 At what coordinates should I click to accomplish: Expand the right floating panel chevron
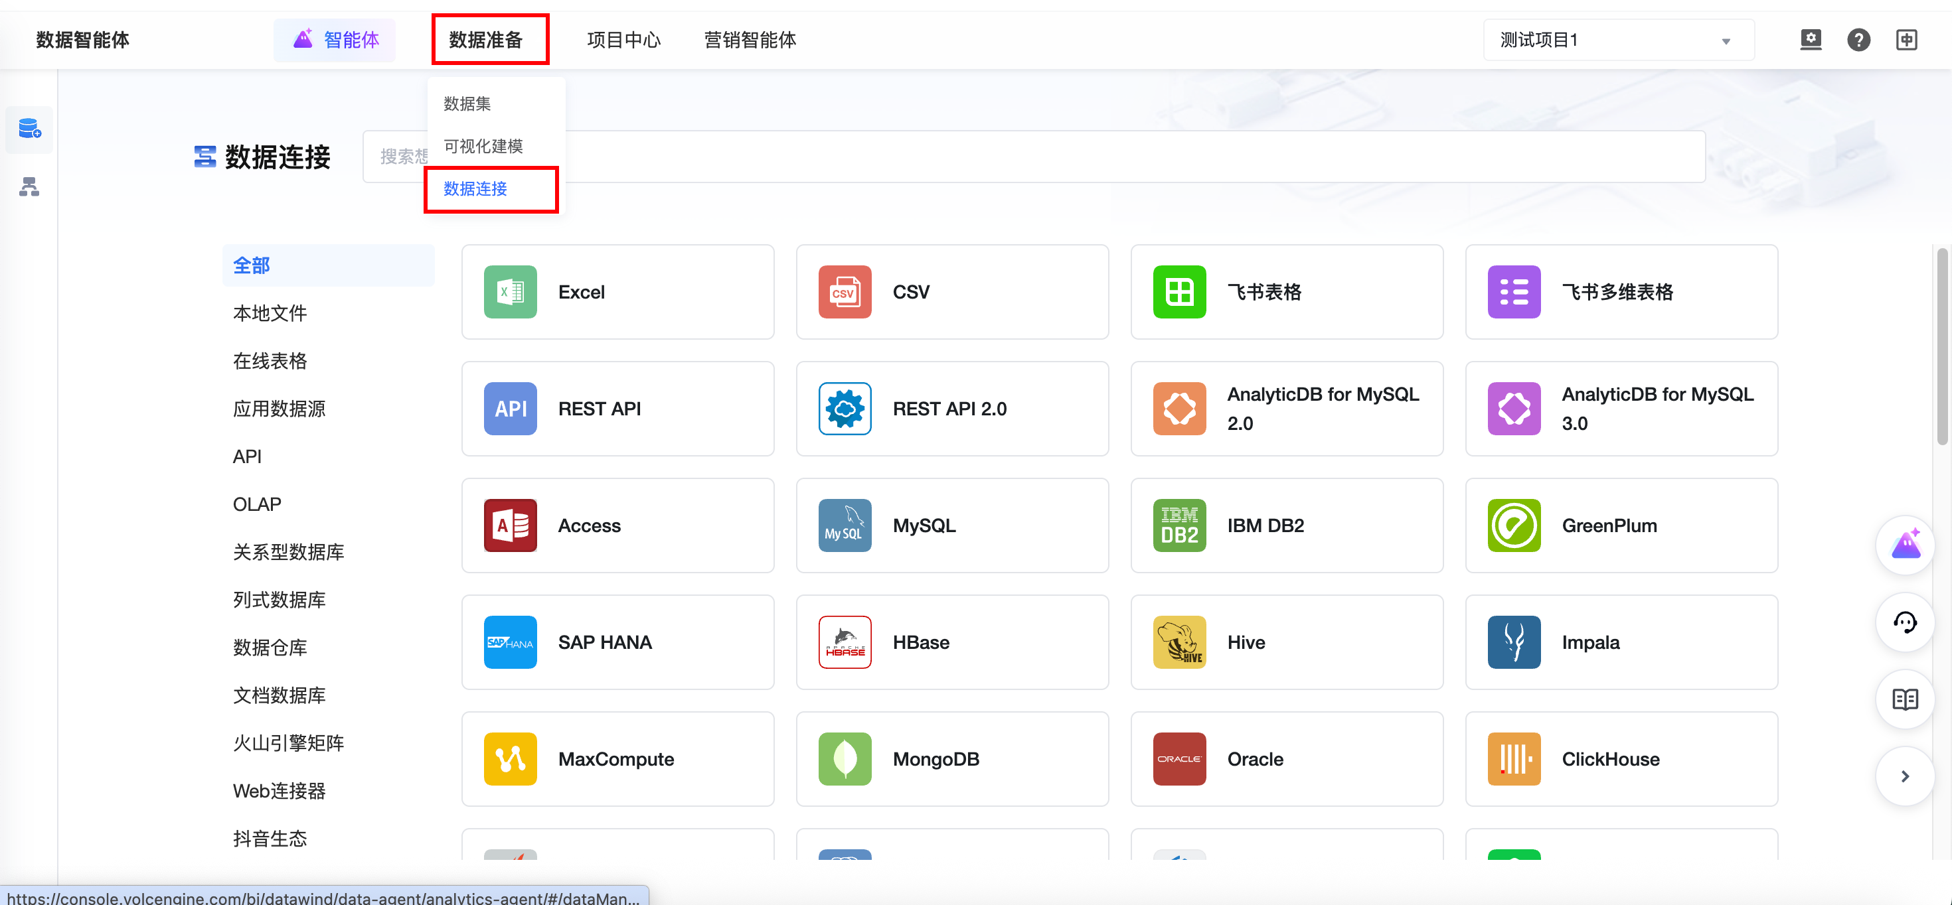coord(1904,776)
